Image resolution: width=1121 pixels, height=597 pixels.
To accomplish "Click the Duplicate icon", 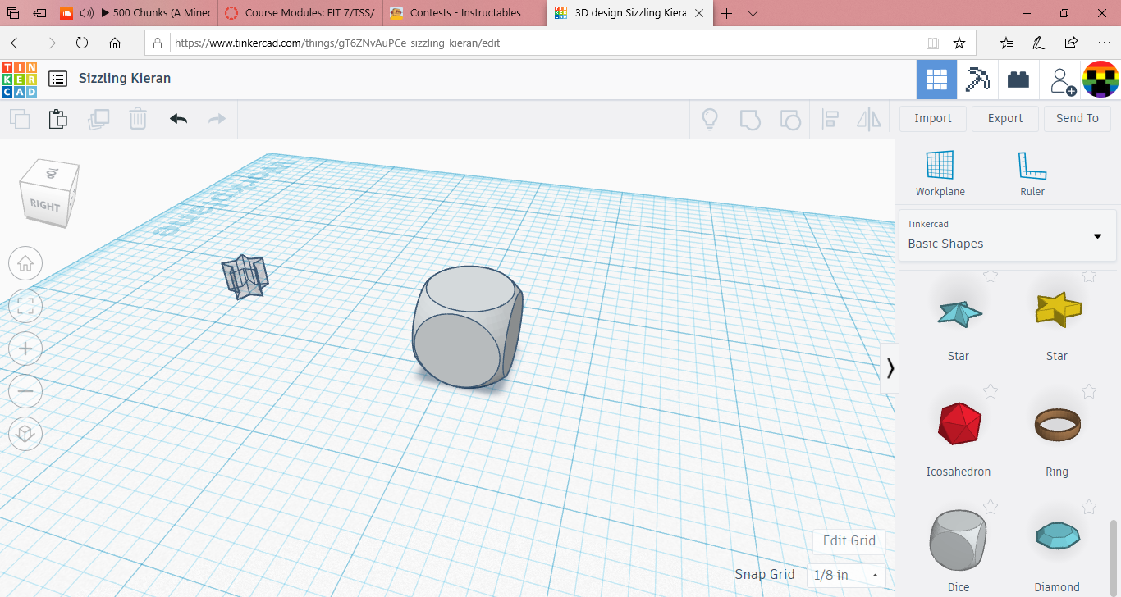I will (x=98, y=119).
